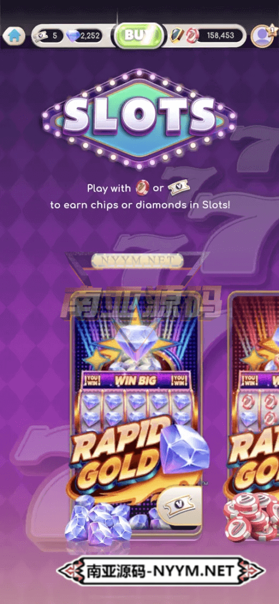Tap the large diamond beside the Rapid Gold title
The image size is (279, 604).
(x=185, y=448)
